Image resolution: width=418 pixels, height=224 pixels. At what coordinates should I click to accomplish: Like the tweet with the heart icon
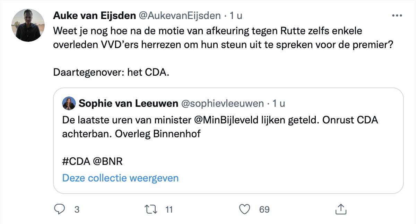(x=245, y=209)
